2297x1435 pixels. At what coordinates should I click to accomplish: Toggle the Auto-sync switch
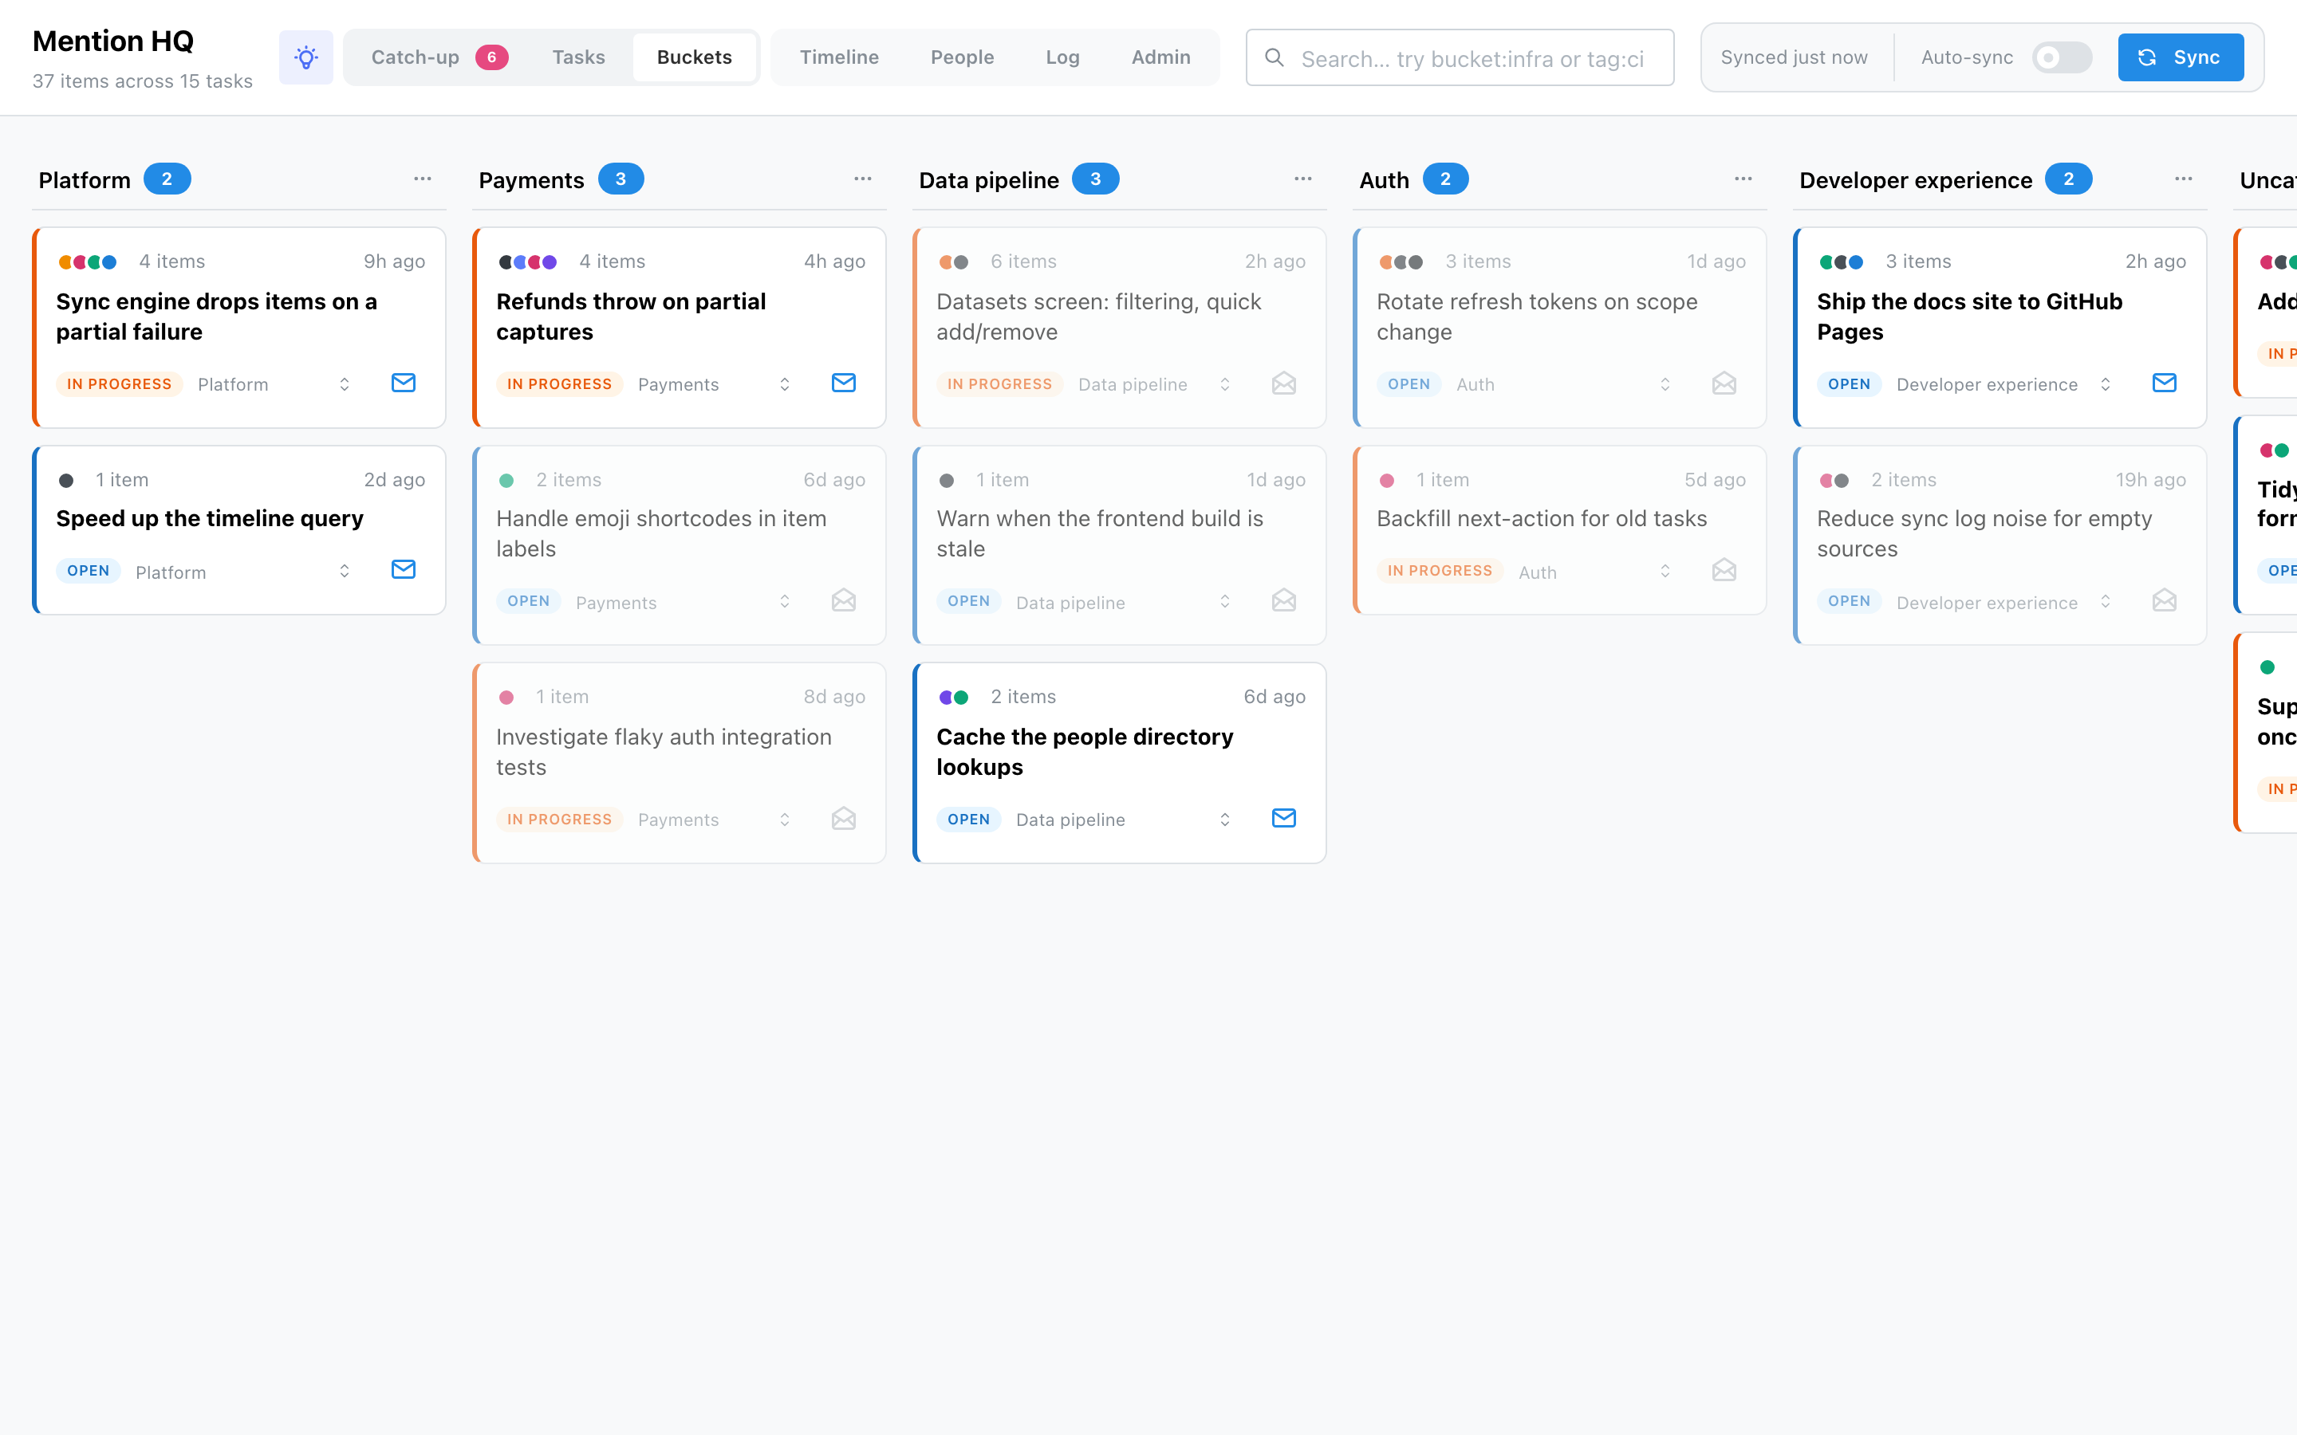click(x=2062, y=58)
